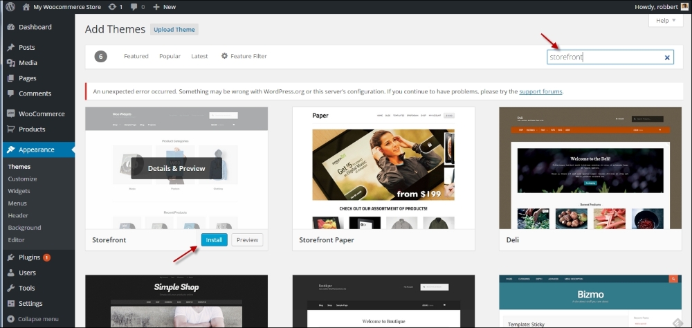Click the Upload Theme button
Image resolution: width=692 pixels, height=328 pixels.
(174, 30)
